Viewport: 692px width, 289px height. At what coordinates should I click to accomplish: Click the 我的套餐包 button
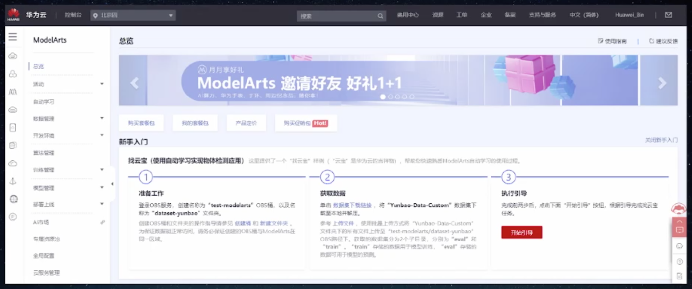[x=195, y=123]
